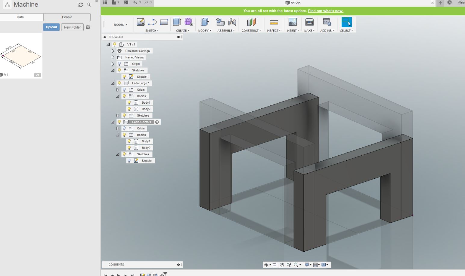Create a New Folder
The height and width of the screenshot is (276, 465).
tap(72, 27)
